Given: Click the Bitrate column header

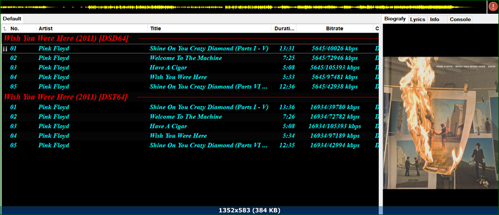Looking at the screenshot, I should 334,29.
